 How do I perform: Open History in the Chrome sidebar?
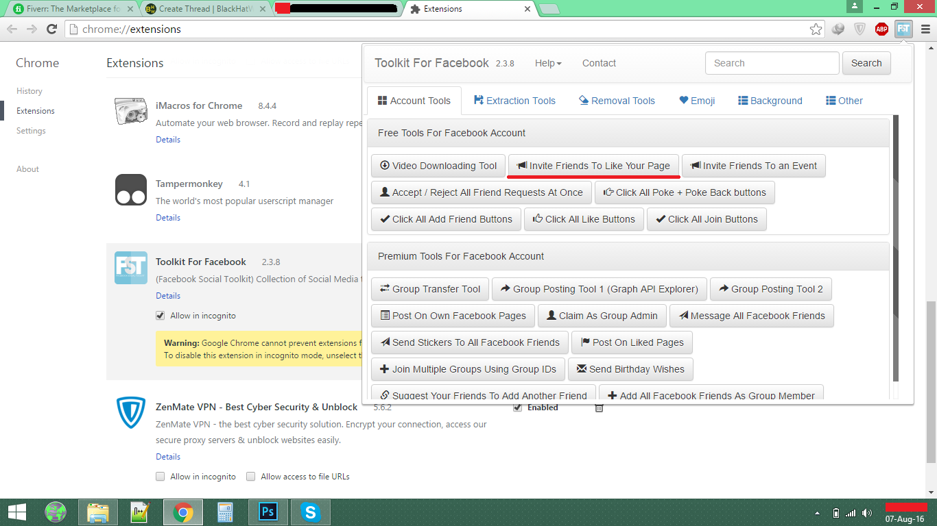[29, 91]
